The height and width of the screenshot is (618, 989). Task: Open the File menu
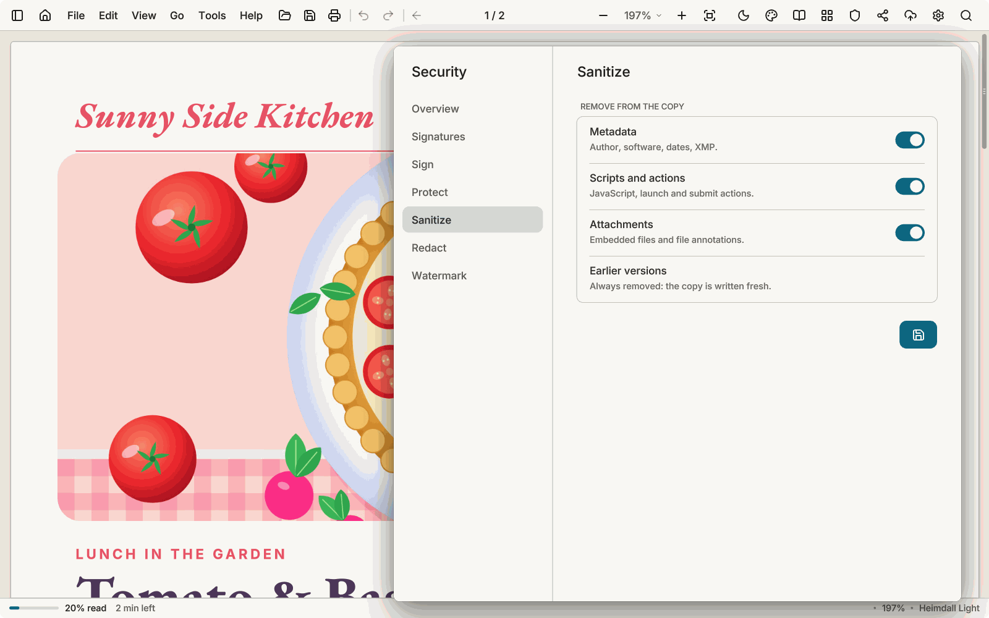(76, 15)
